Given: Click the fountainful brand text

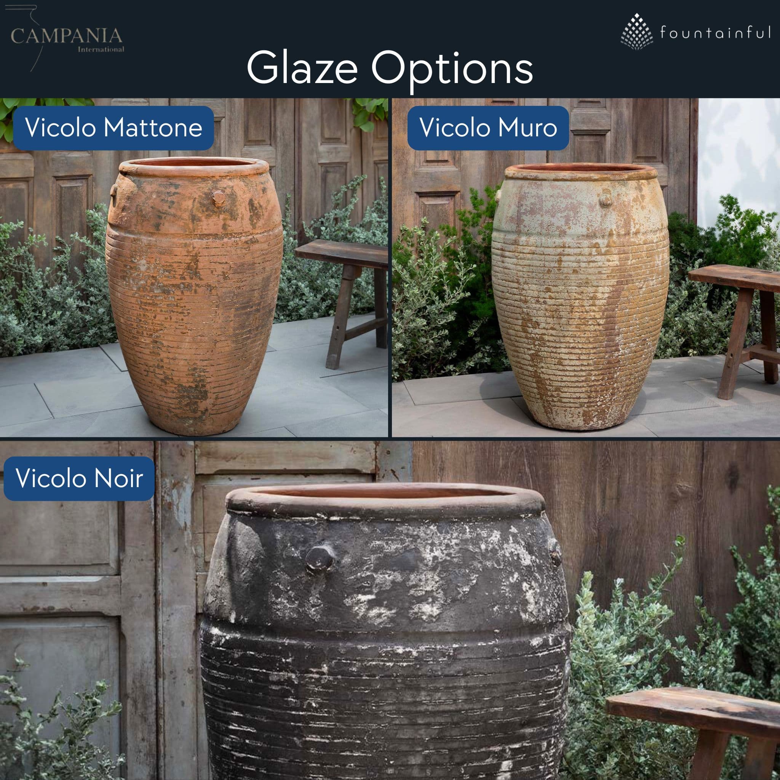Looking at the screenshot, I should (715, 32).
